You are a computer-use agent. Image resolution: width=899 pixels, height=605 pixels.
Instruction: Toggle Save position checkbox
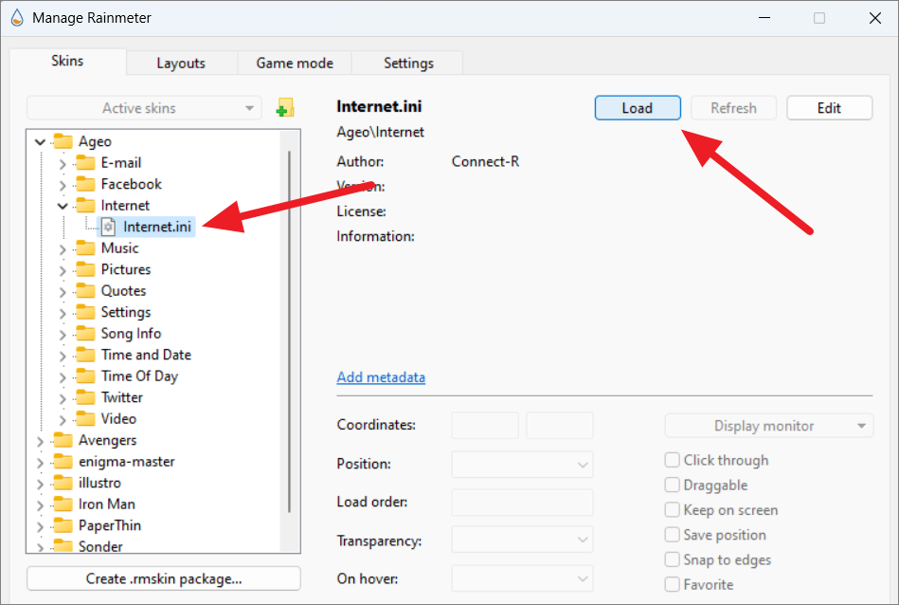(672, 535)
